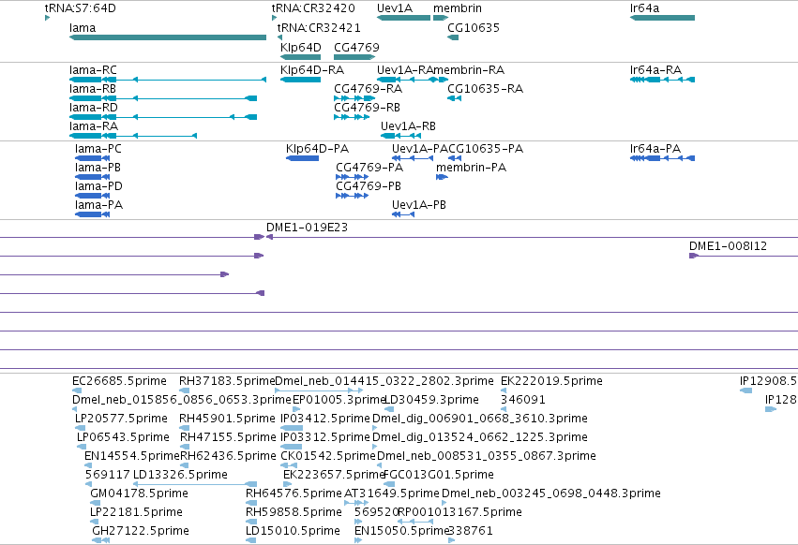Screen dimensions: 798x545
Task: Click the Klp64D-RA transcript label
Action: click(312, 70)
